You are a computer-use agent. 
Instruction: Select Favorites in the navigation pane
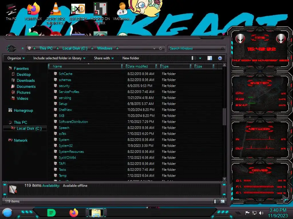[x=21, y=68]
